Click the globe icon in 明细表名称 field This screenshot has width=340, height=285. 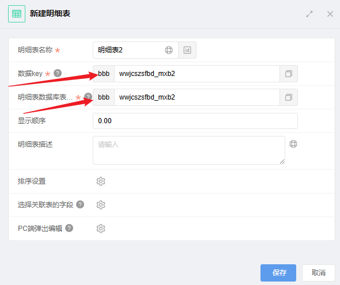pos(169,50)
